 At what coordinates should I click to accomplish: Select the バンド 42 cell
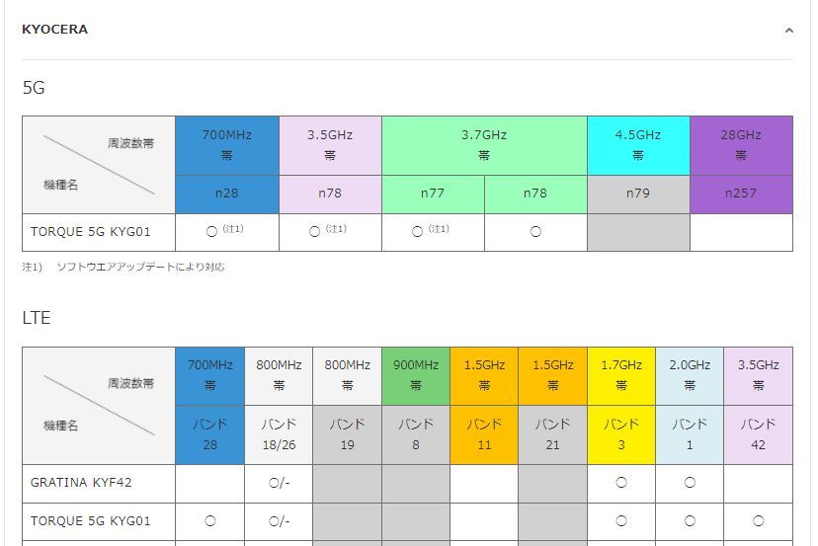(758, 434)
